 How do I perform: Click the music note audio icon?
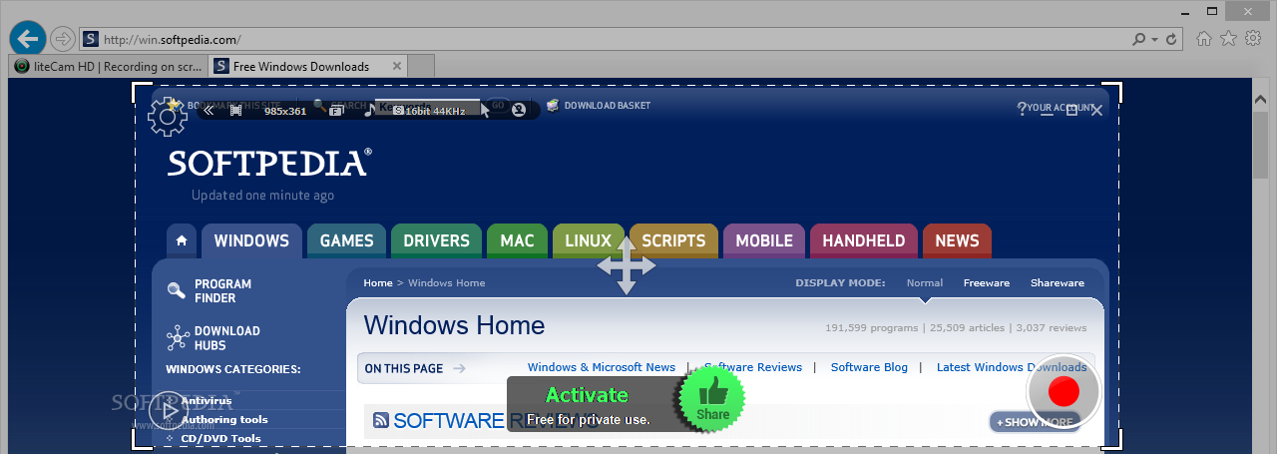[x=368, y=110]
